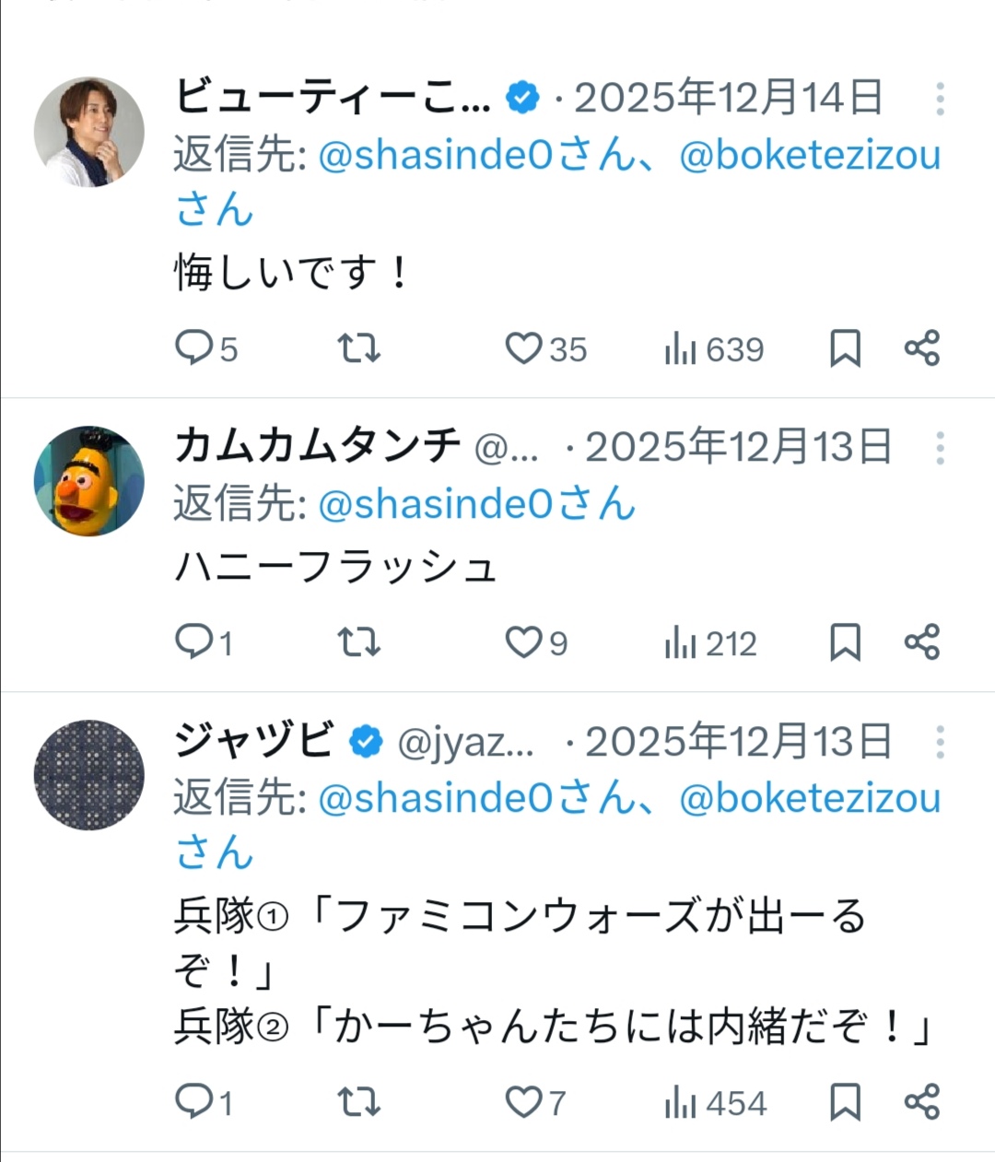Open more options for ビューティーこ... tweet

click(940, 99)
